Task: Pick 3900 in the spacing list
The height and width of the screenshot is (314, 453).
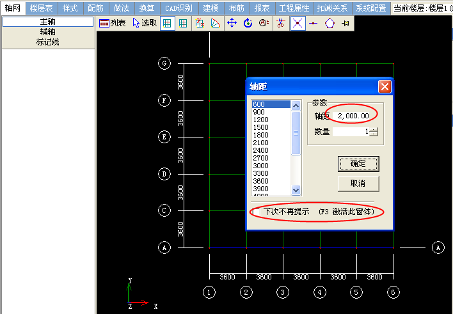Action: (x=271, y=189)
